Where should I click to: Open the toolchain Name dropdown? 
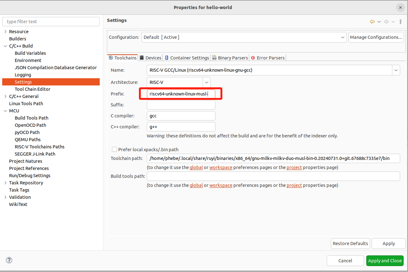[396, 70]
